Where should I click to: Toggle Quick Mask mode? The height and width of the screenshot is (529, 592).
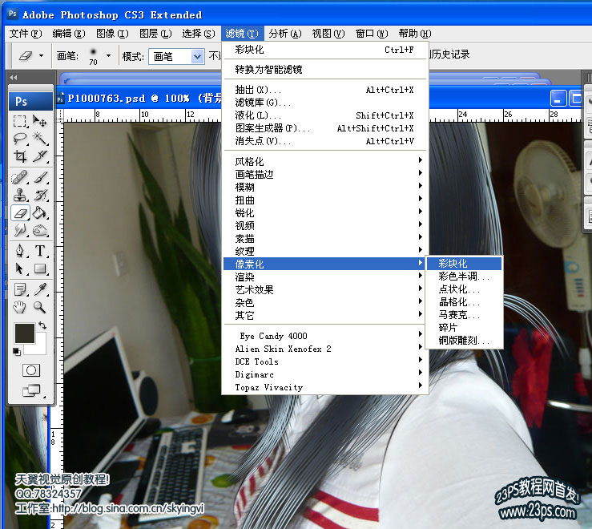point(31,370)
